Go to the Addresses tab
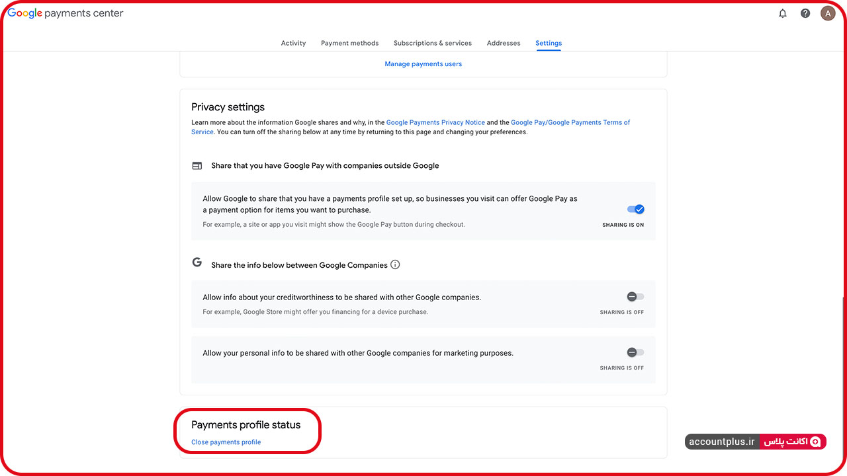This screenshot has width=847, height=476. click(x=504, y=43)
